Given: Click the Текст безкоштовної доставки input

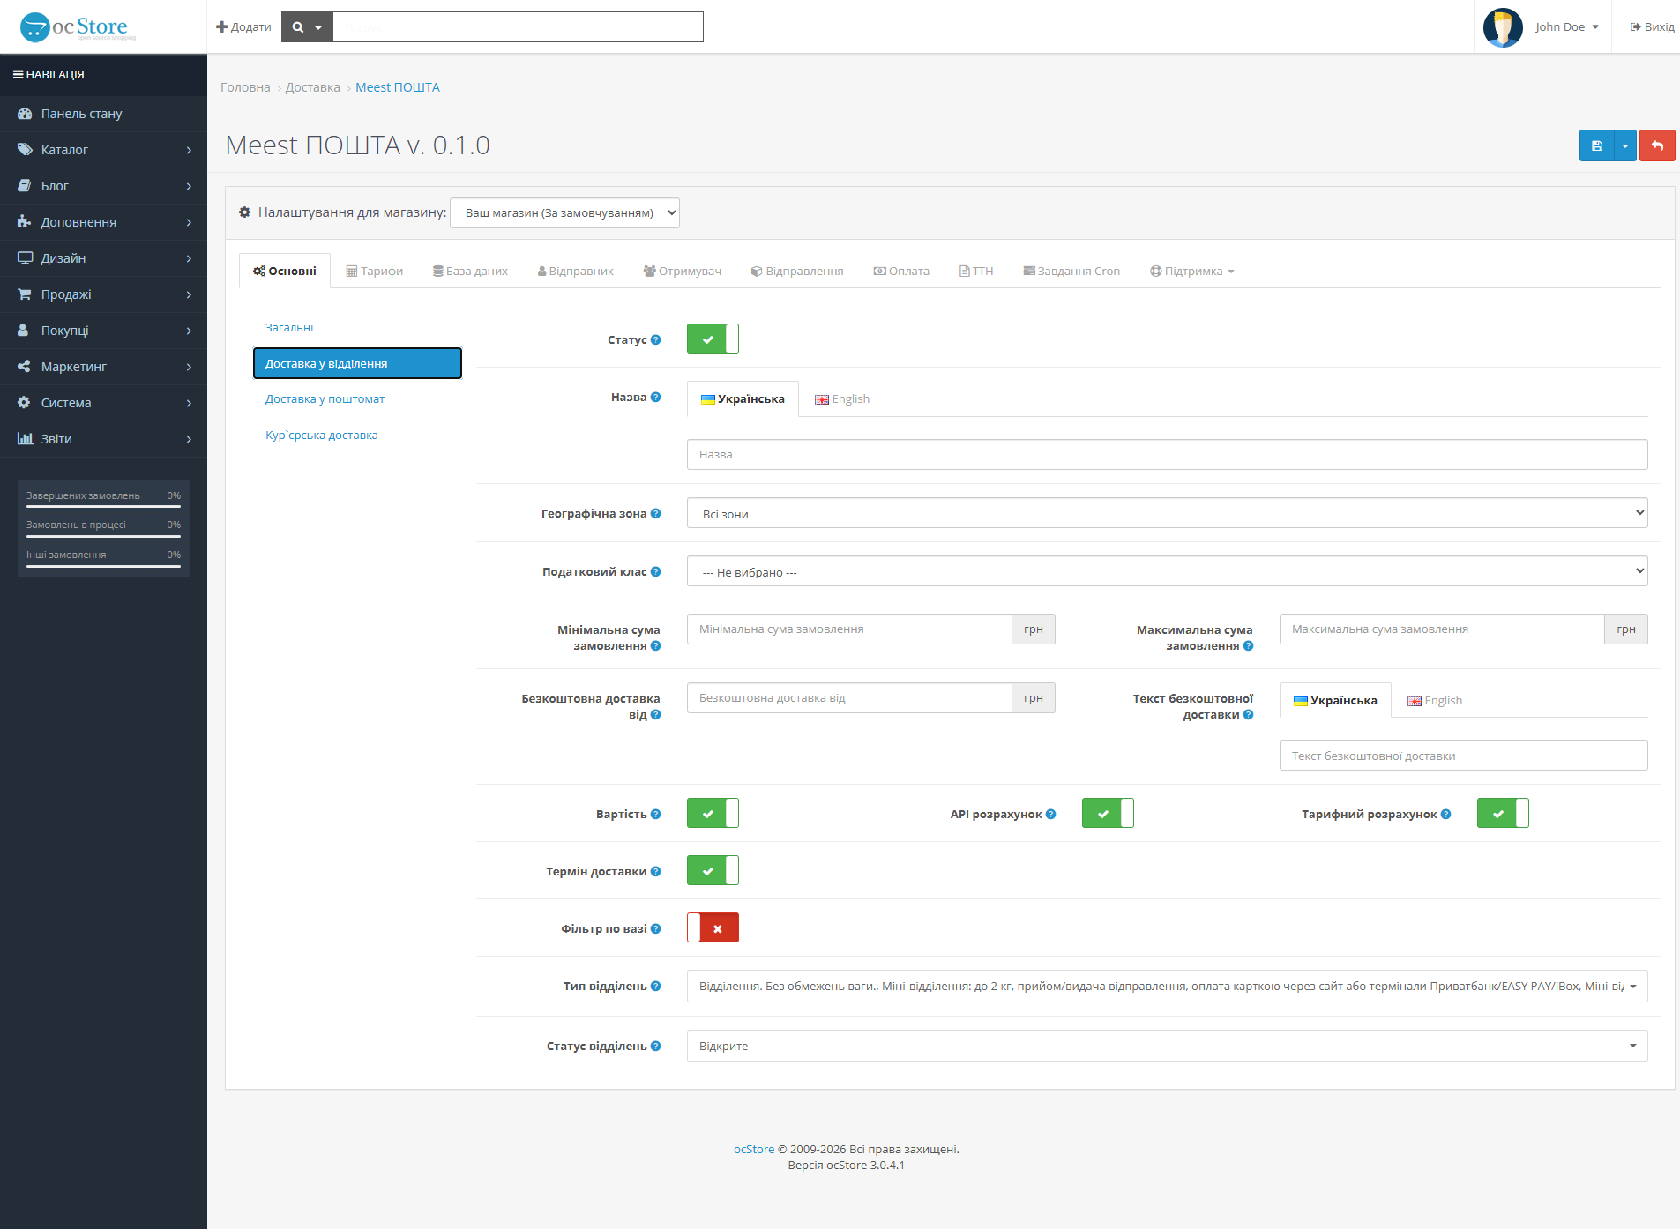Looking at the screenshot, I should tap(1463, 756).
